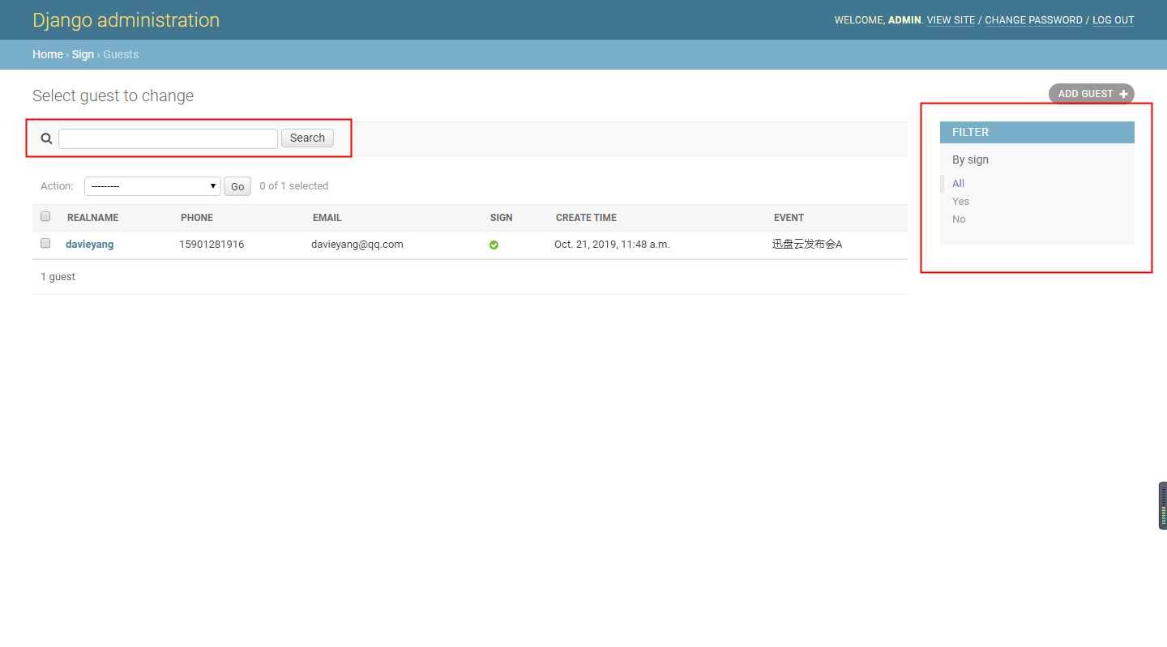1167x647 pixels.
Task: Tick the checkbox for davieyang row
Action: pos(45,243)
